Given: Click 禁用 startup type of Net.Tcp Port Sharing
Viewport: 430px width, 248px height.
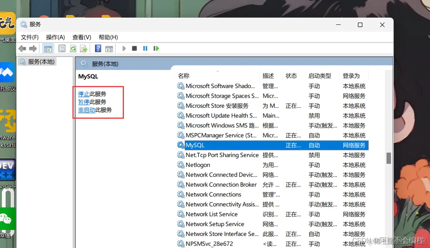Looking at the screenshot, I should point(314,155).
